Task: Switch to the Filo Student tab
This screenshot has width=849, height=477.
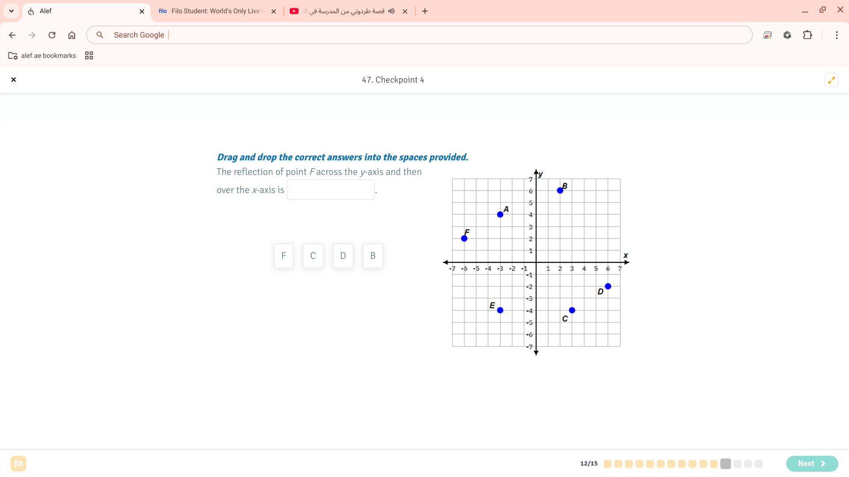Action: tap(212, 11)
